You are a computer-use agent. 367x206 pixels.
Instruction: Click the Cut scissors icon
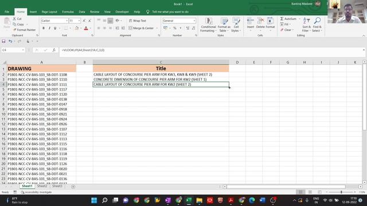pyautogui.click(x=14, y=19)
